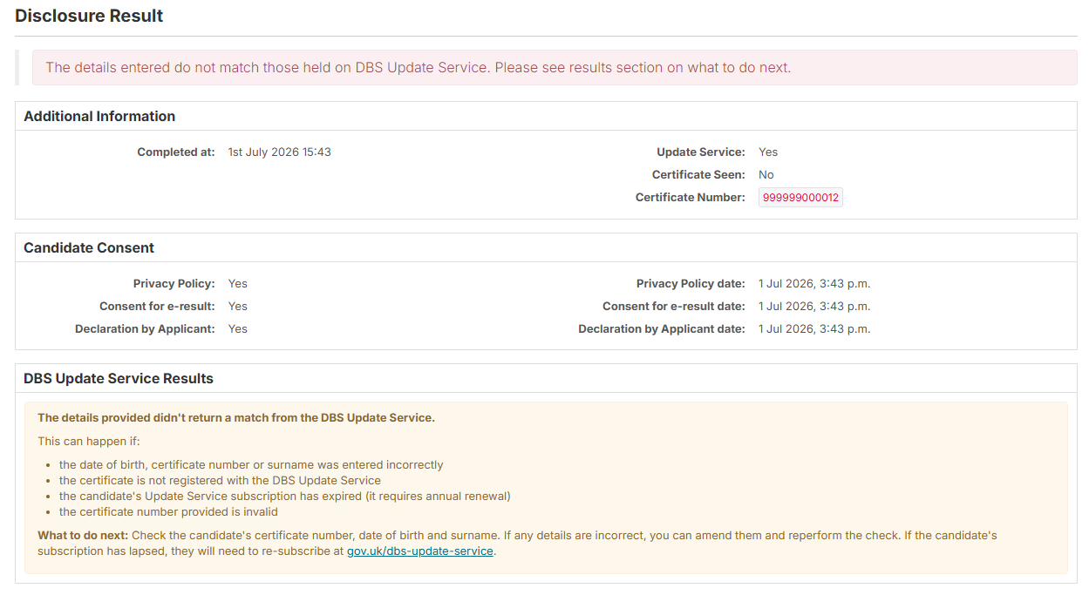
Task: Click the "Privacy Policy:" label
Action: pos(174,284)
